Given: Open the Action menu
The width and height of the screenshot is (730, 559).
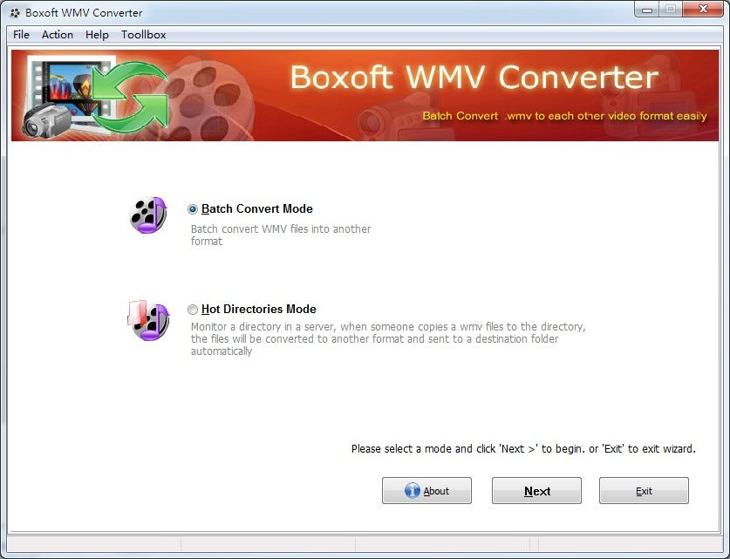Looking at the screenshot, I should (x=58, y=34).
